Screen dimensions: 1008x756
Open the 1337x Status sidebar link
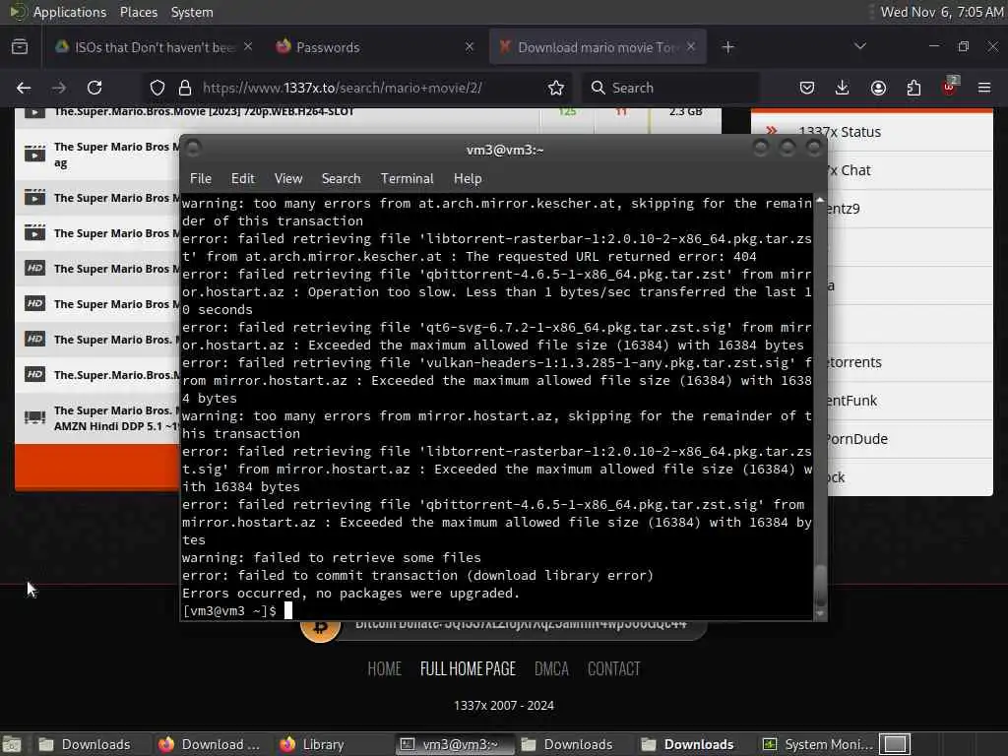(840, 132)
